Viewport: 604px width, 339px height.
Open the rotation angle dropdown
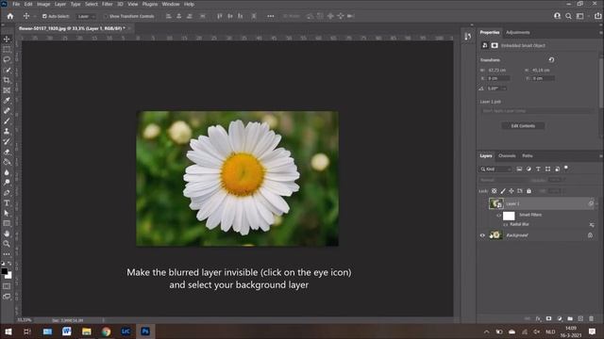[504, 89]
